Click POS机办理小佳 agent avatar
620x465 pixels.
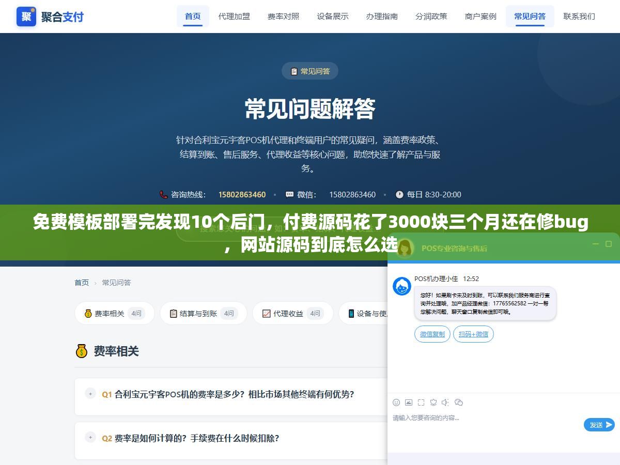click(x=402, y=286)
